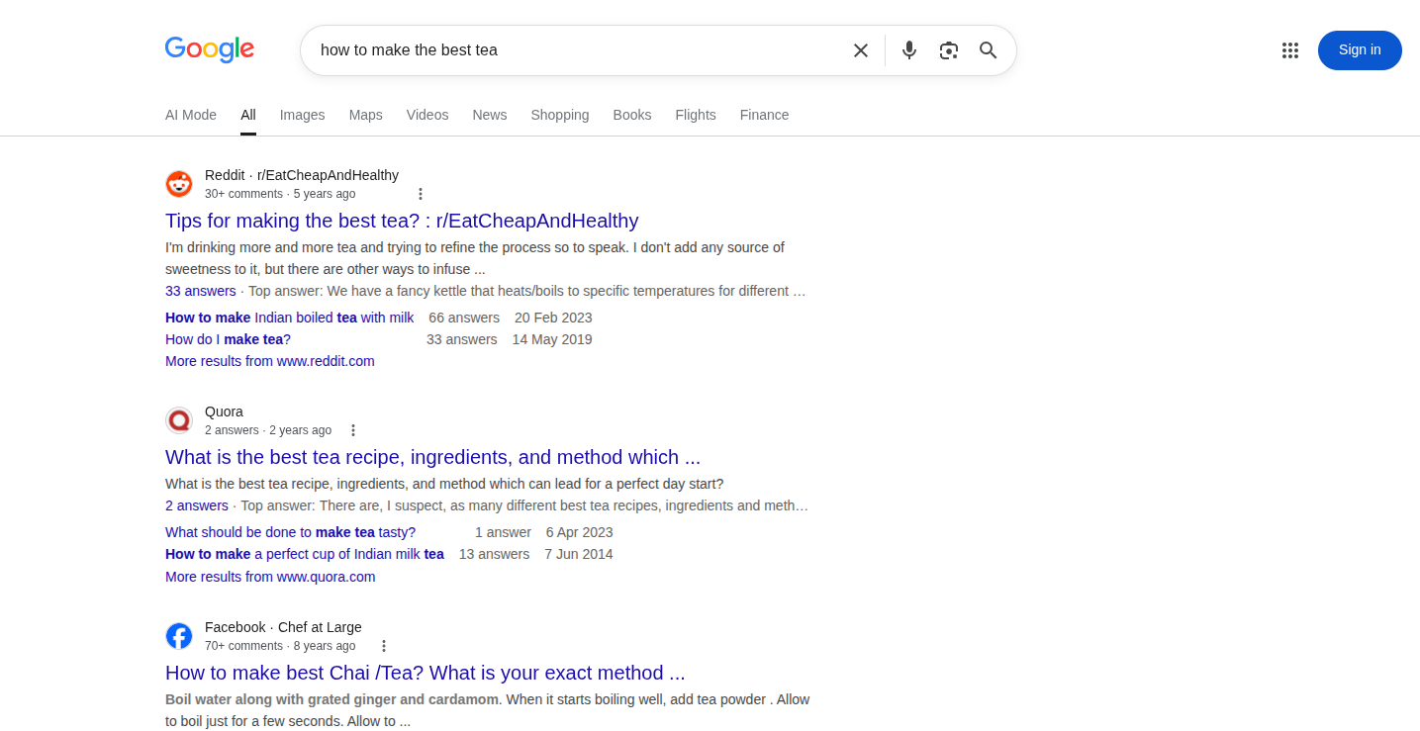Open the '2 answers' link under the Quora result
The width and height of the screenshot is (1420, 731).
(x=197, y=505)
